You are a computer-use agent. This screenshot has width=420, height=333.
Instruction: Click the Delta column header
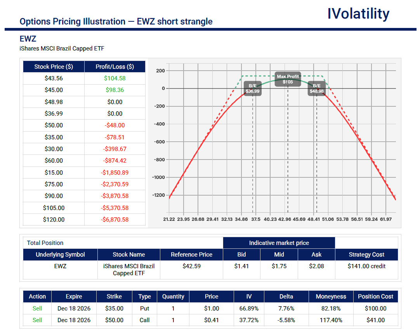coord(286,297)
